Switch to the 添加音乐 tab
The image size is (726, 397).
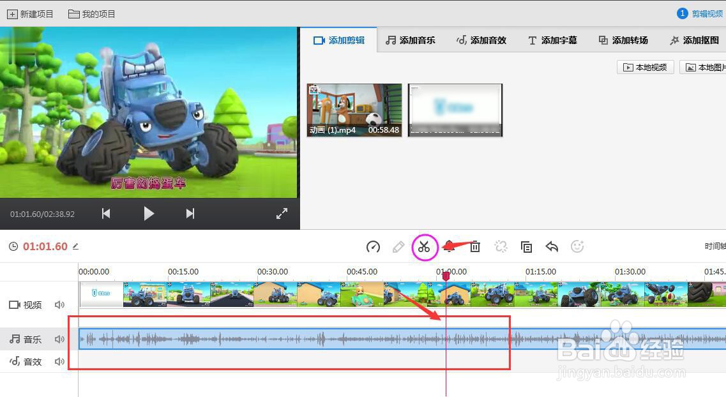[410, 40]
